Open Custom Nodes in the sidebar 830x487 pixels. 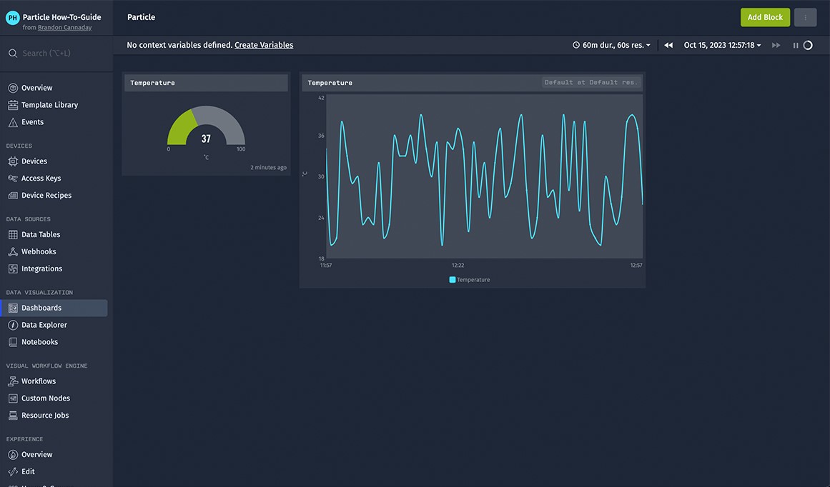(x=46, y=398)
